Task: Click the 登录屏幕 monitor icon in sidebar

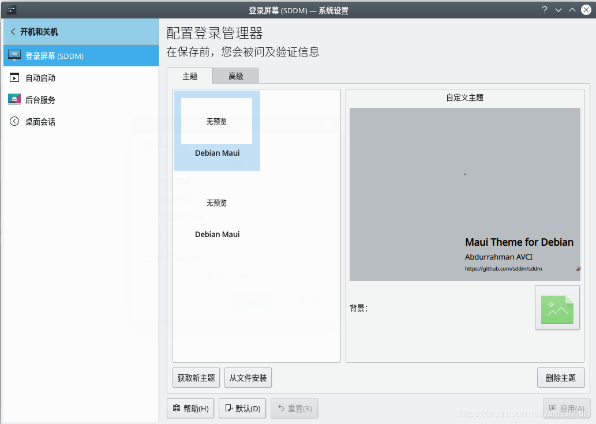Action: point(14,55)
